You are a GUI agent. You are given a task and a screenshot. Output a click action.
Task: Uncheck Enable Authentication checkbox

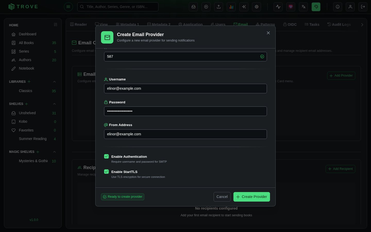[106, 156]
